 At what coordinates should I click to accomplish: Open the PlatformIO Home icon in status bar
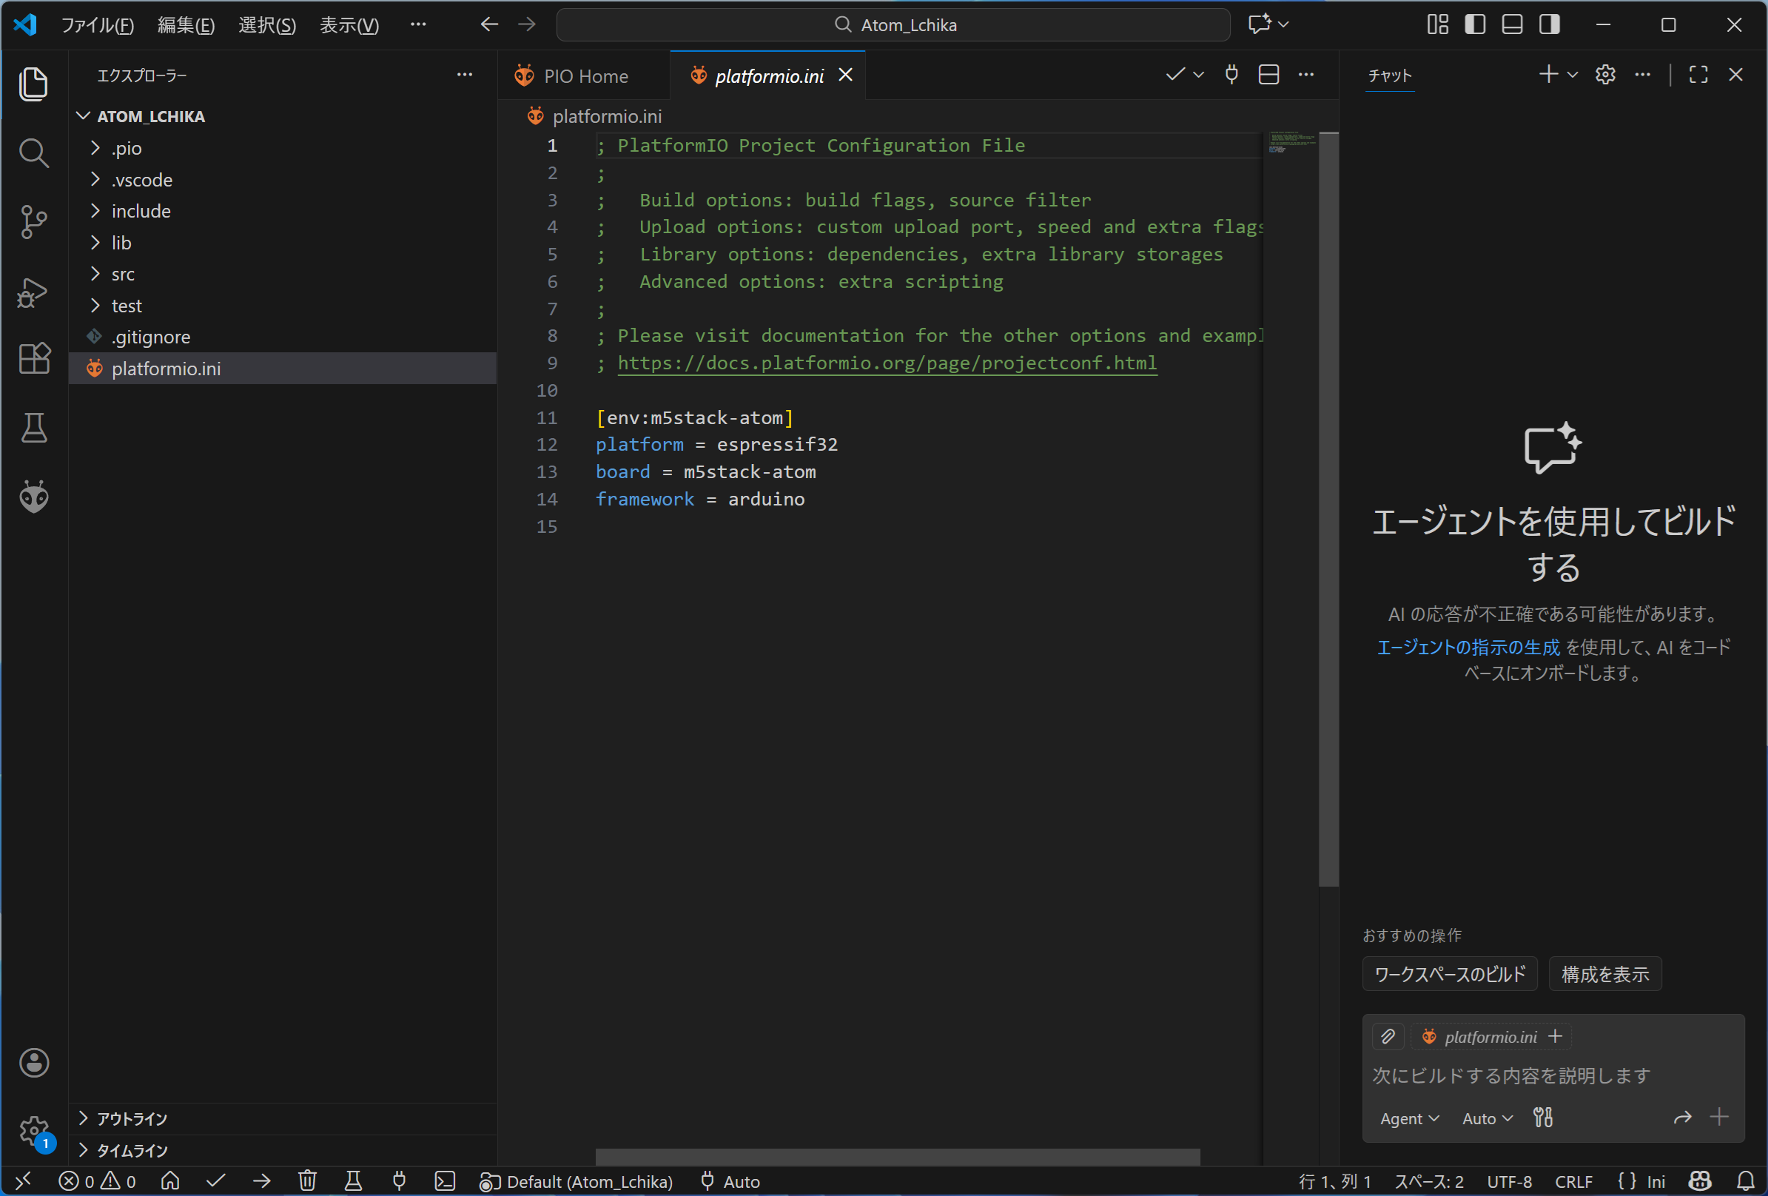[x=170, y=1180]
